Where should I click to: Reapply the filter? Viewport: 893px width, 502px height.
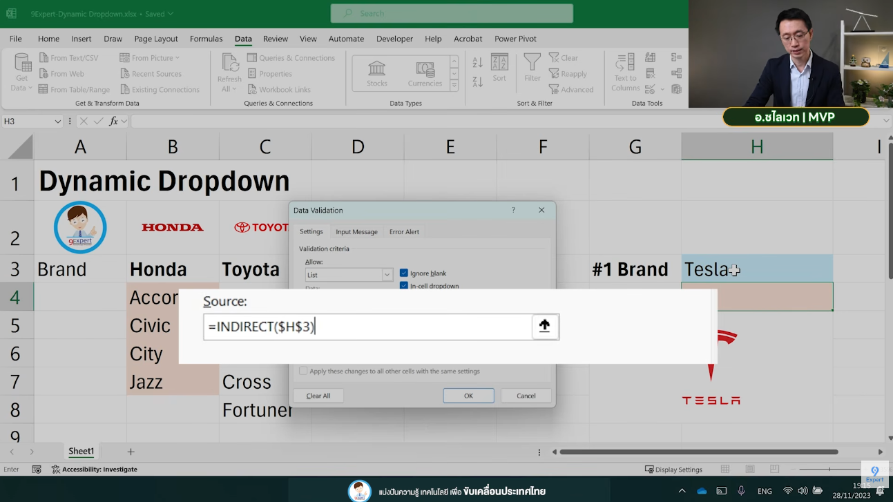[568, 74]
